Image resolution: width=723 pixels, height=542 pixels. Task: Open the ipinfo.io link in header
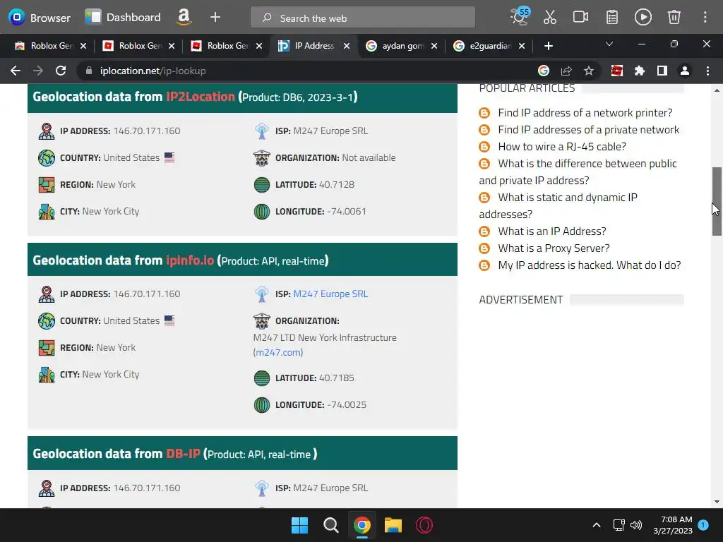pos(189,260)
